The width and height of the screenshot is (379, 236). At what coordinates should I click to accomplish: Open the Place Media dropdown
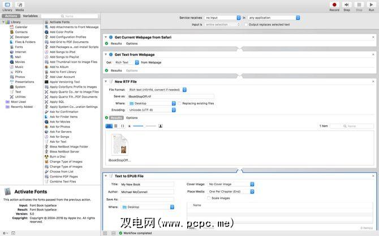pos(231,191)
